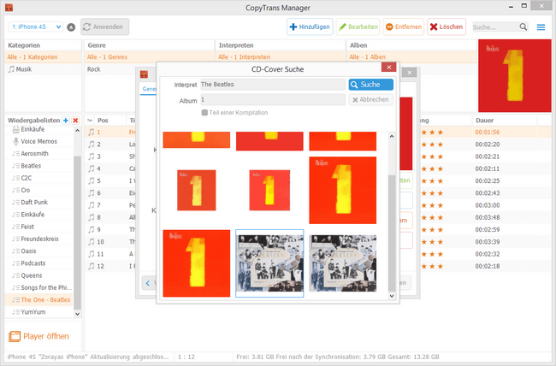Select the Anthology cover highlighted in blue
The image size is (556, 366).
269,263
